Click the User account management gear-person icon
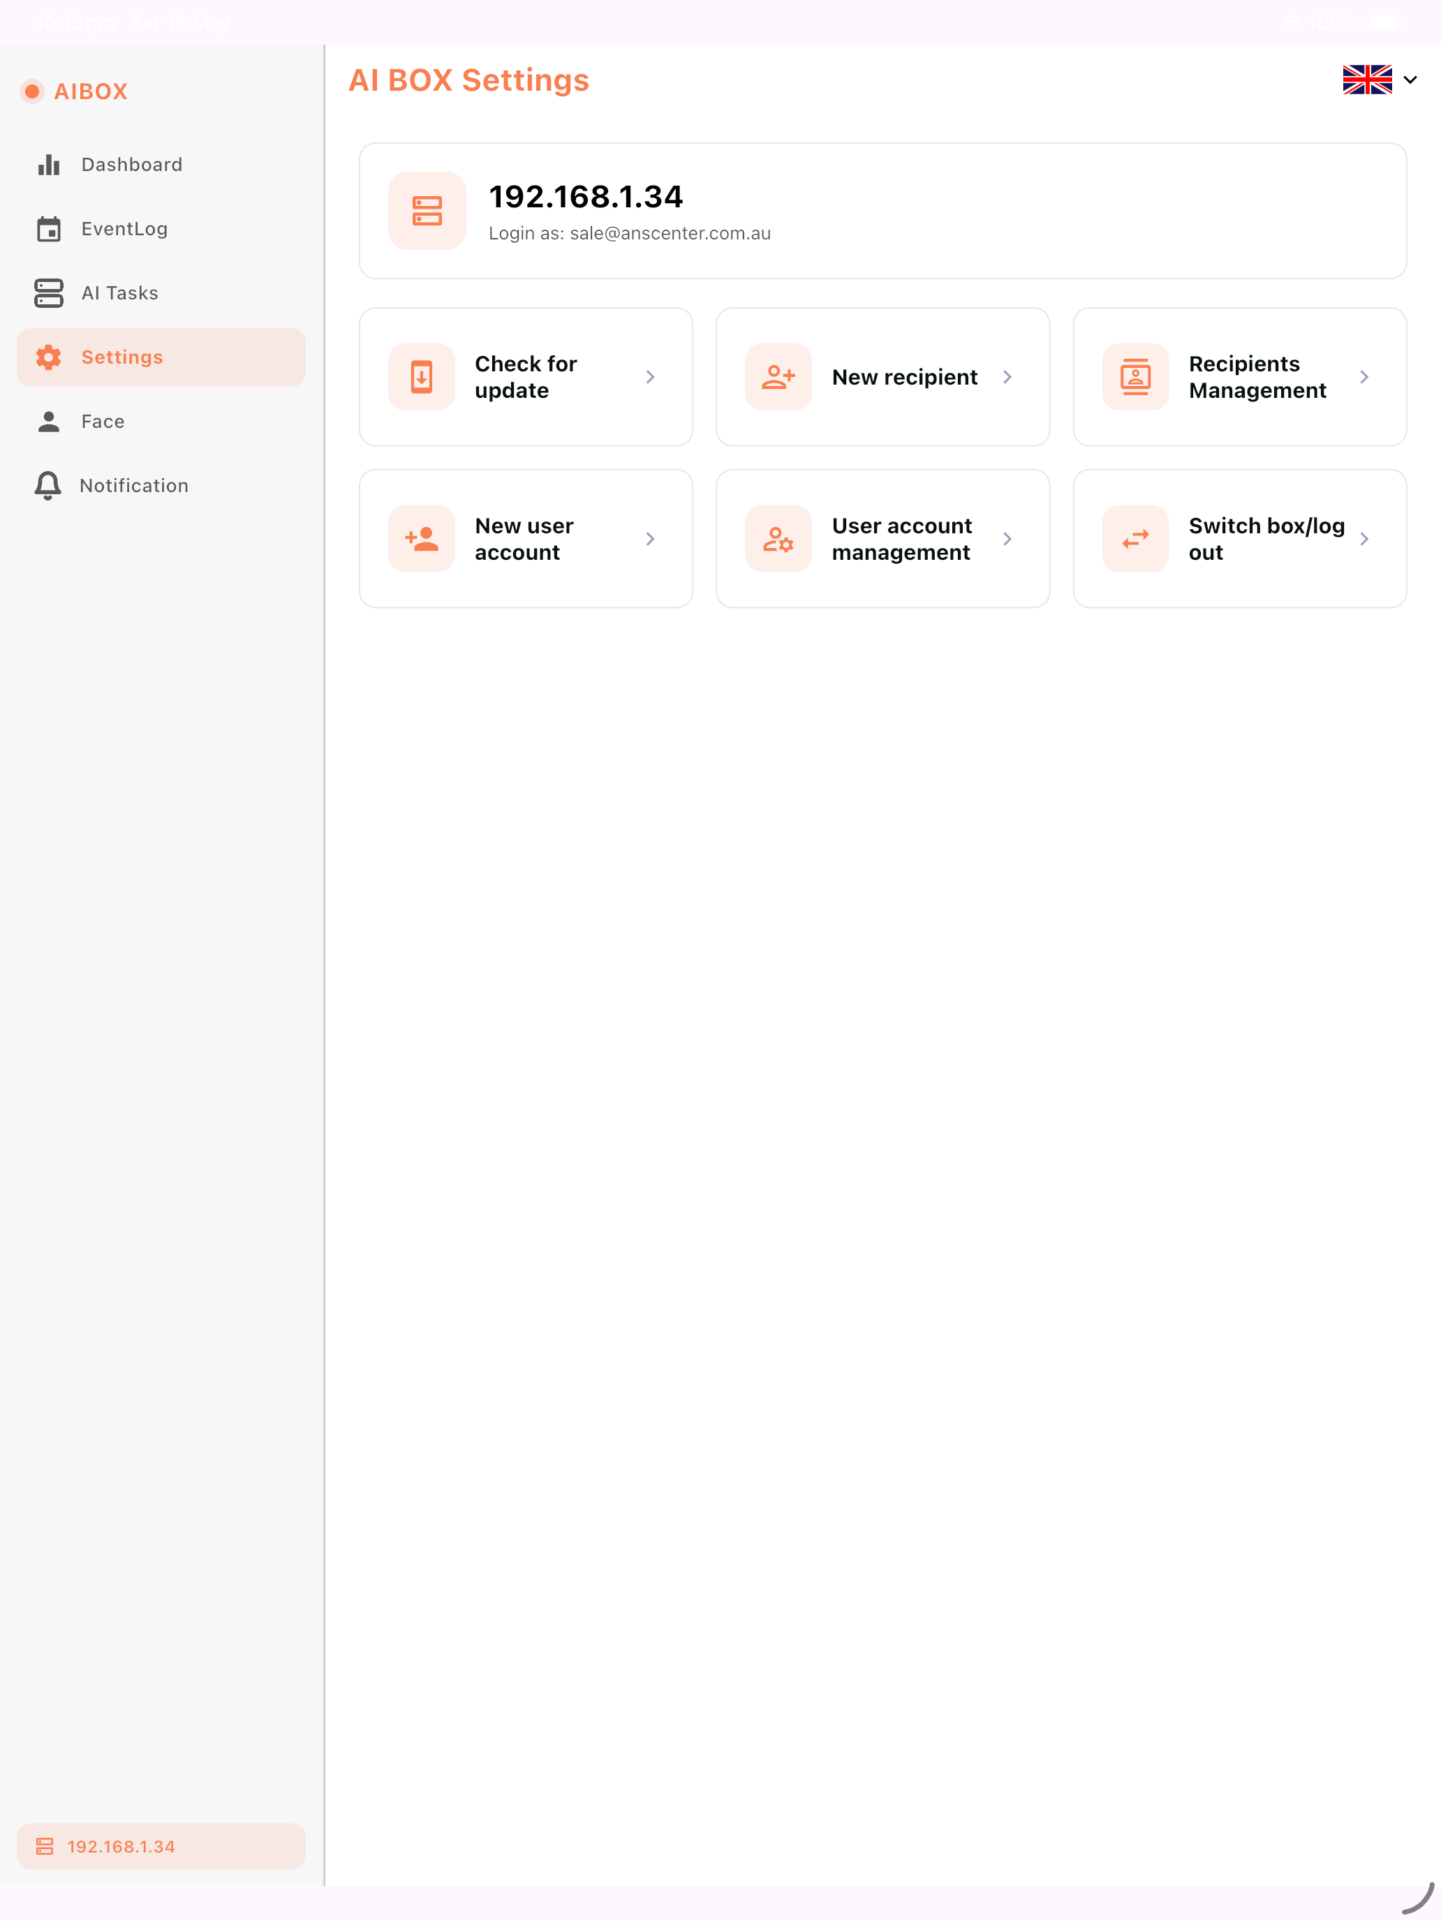 (x=778, y=538)
